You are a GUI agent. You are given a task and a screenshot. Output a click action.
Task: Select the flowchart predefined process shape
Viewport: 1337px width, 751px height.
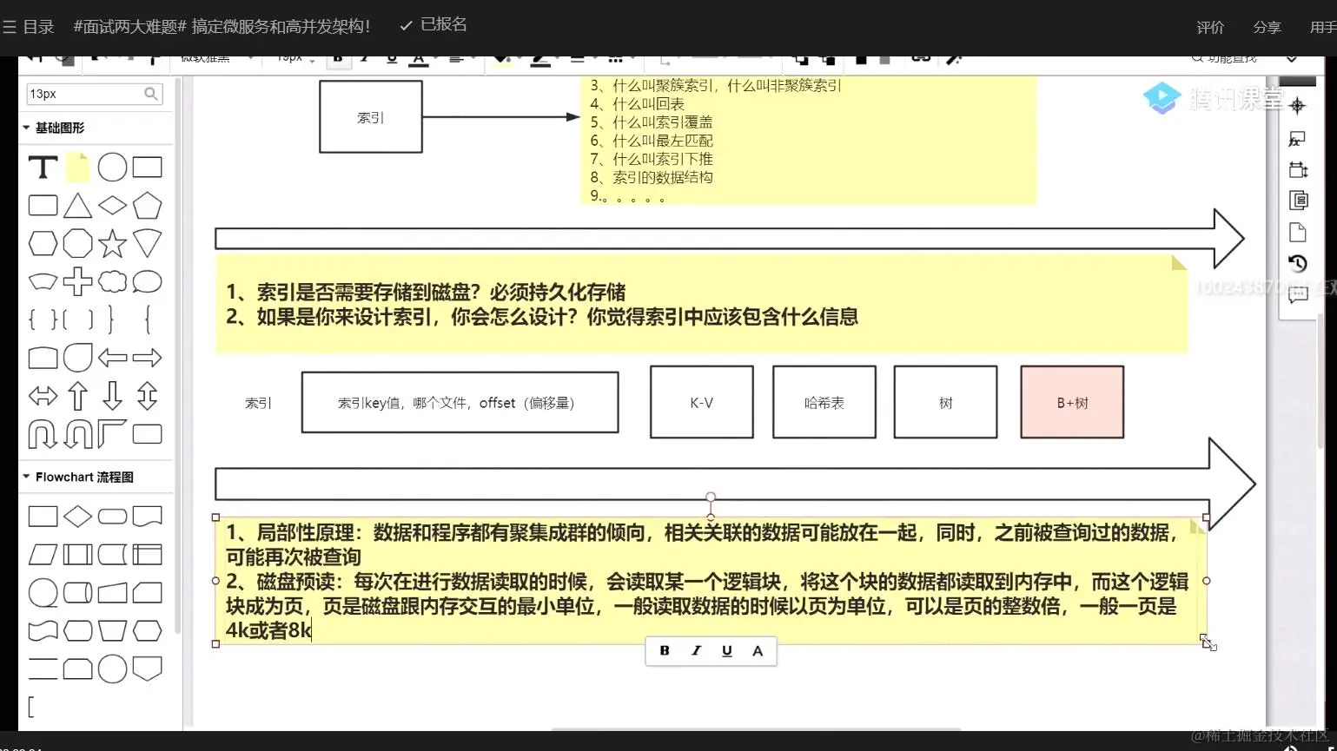[x=77, y=555]
